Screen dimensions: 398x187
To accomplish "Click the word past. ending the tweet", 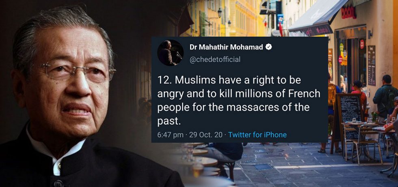I will [x=169, y=122].
